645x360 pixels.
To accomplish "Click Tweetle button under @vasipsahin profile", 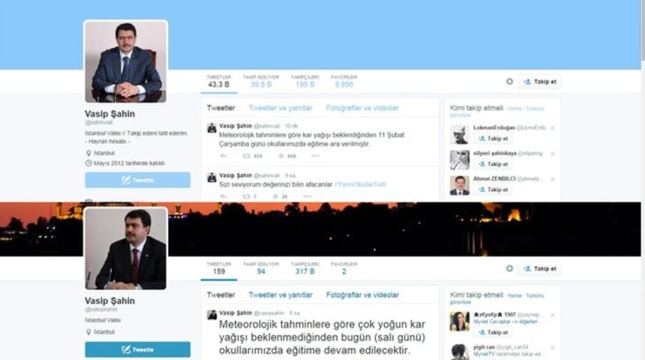I will click(137, 349).
